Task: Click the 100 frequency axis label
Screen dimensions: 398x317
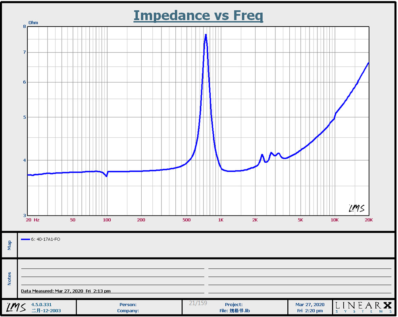Action: 107,220
